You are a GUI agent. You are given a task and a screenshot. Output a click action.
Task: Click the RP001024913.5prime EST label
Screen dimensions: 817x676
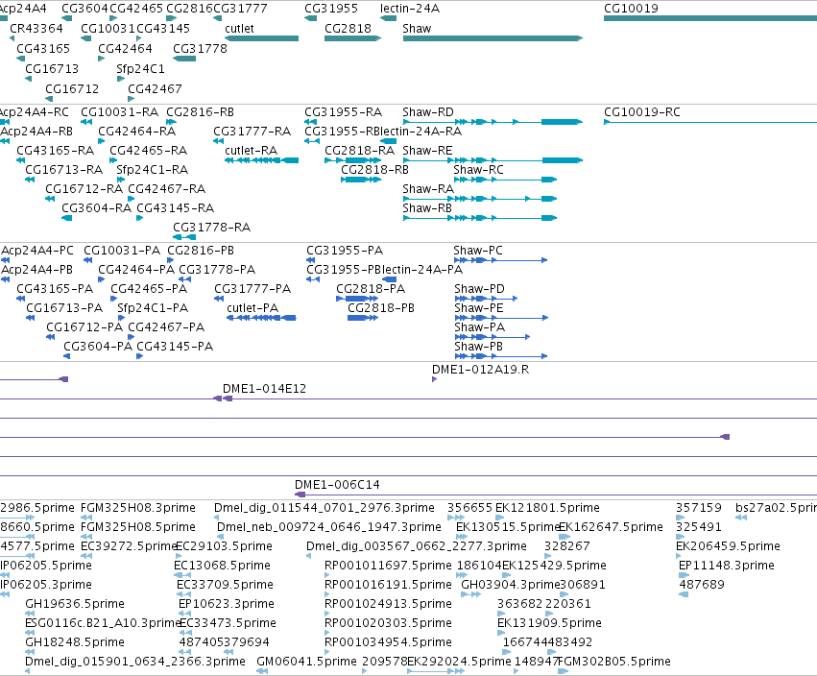coord(388,604)
